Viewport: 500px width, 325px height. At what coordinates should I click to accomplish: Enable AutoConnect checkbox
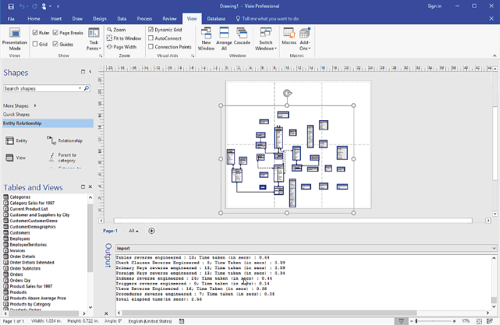tap(151, 38)
